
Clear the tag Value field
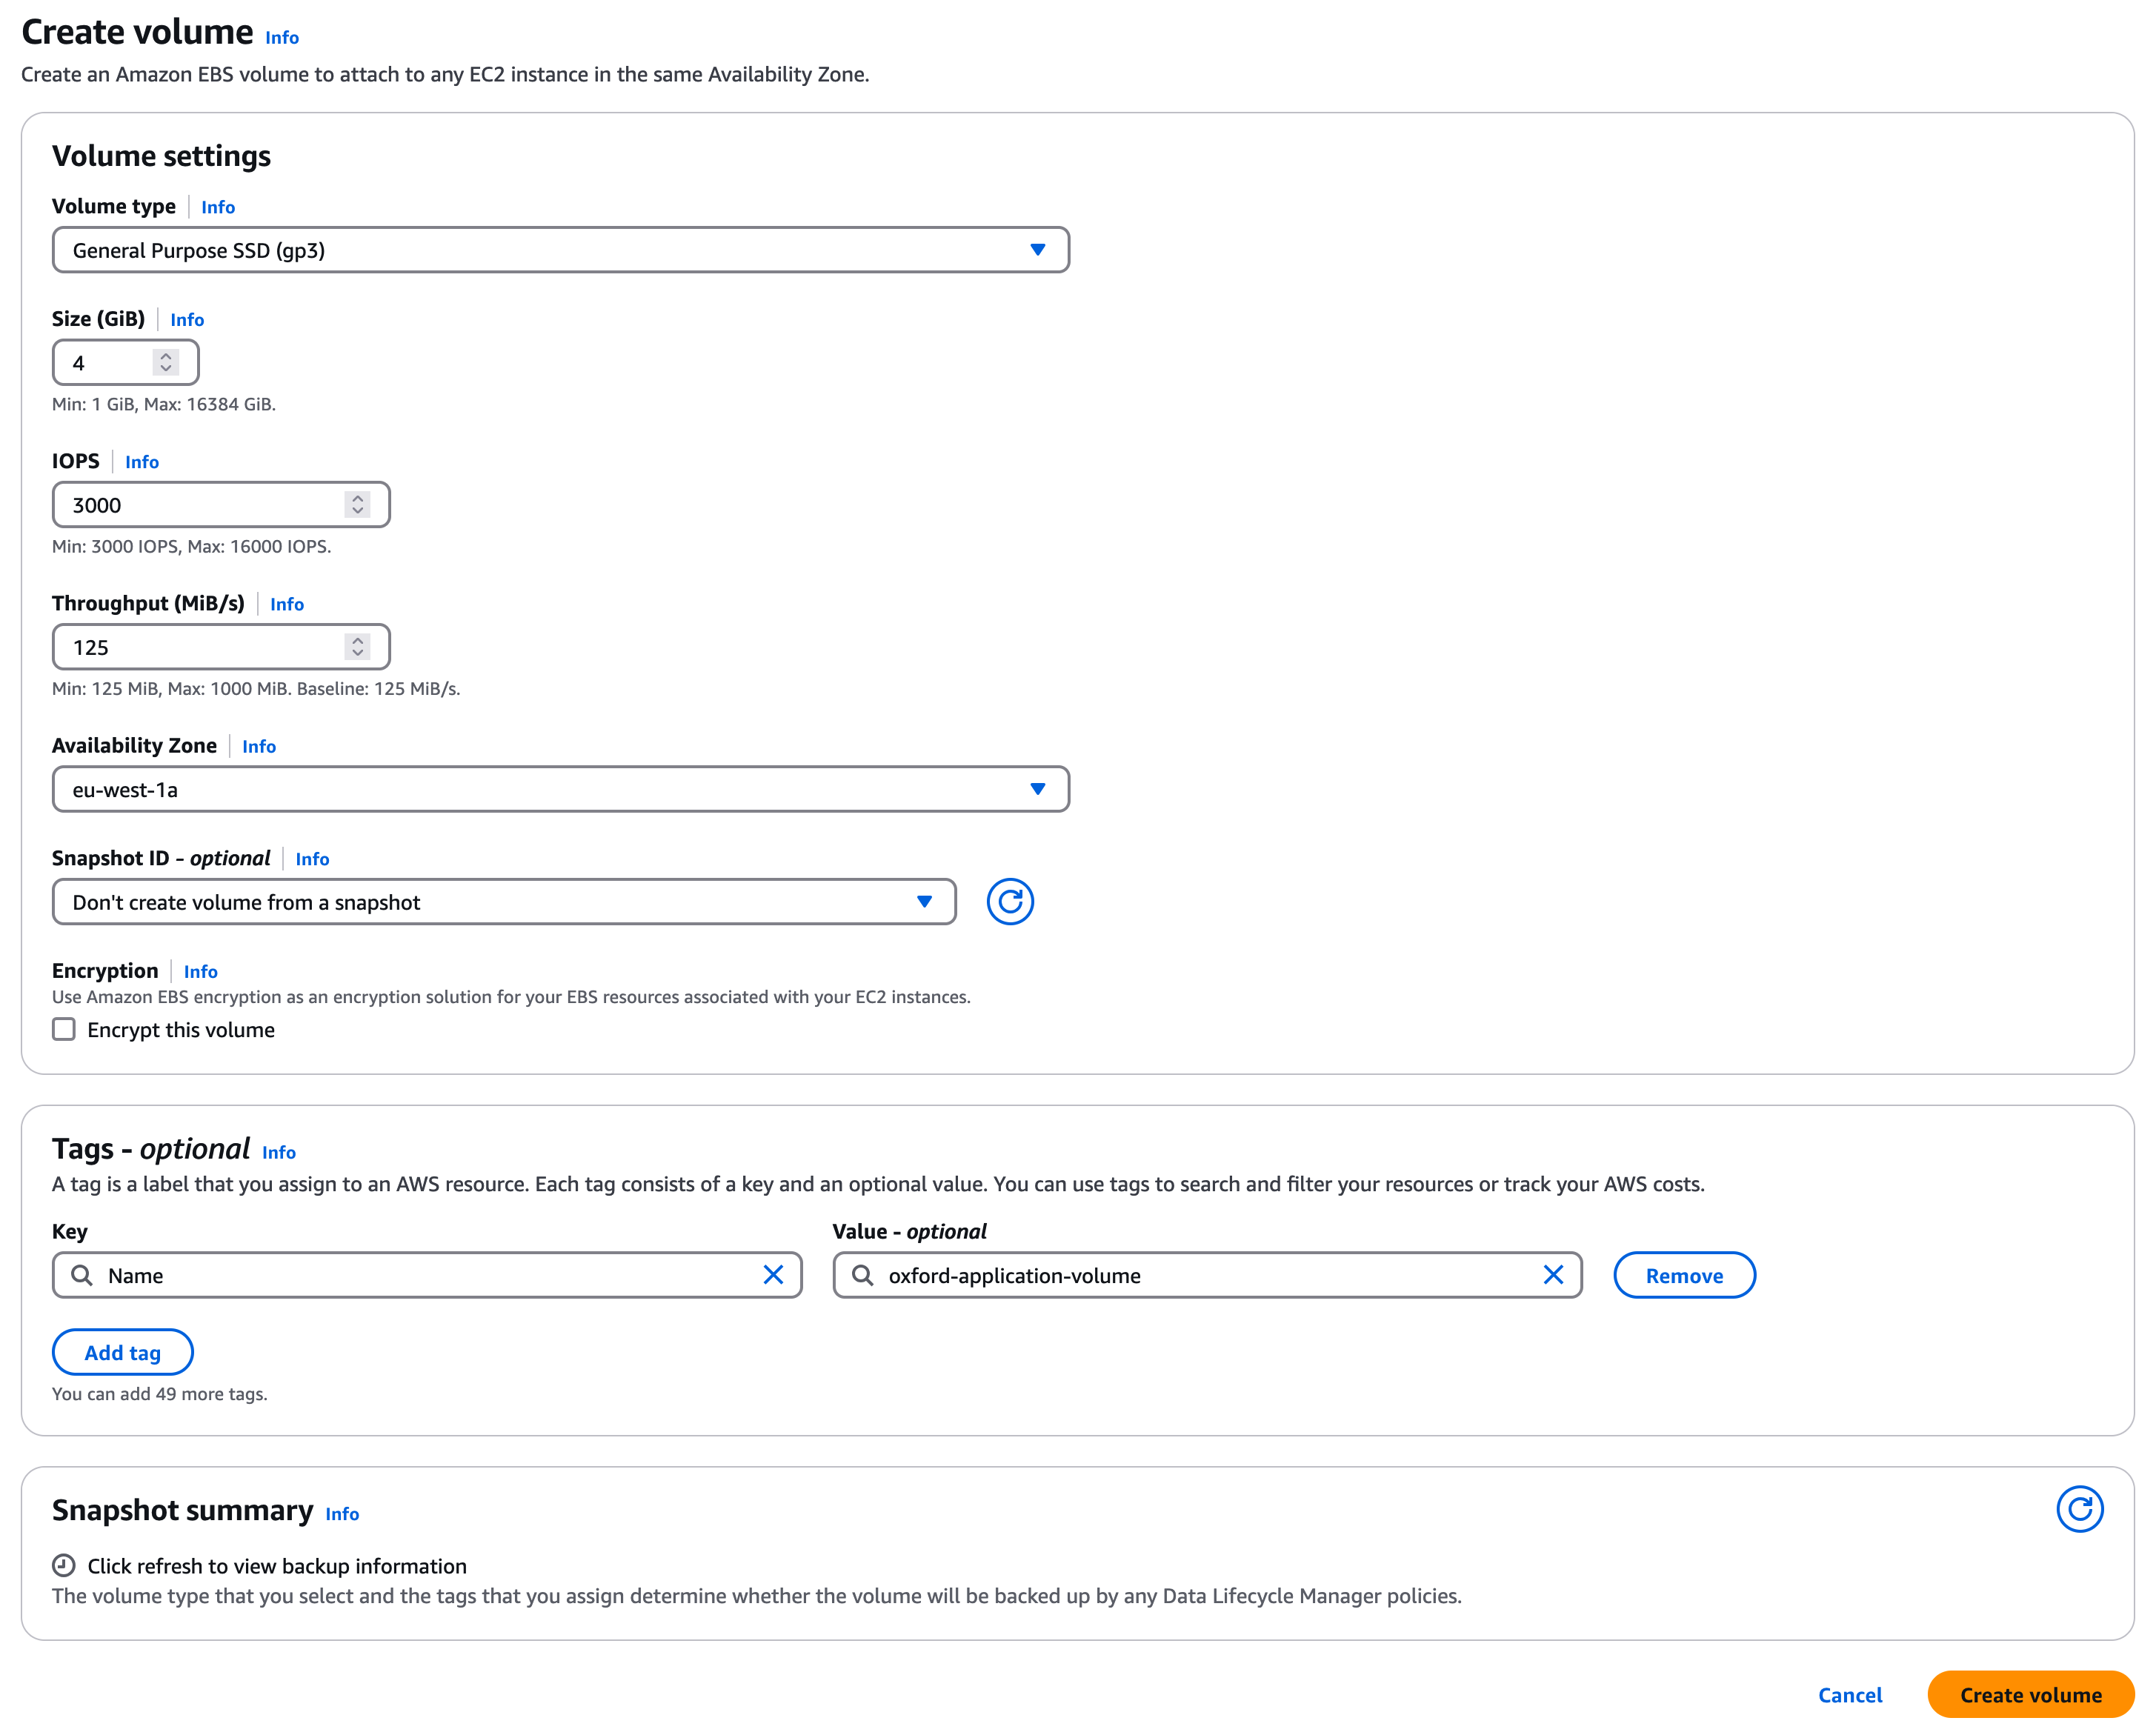(x=1552, y=1275)
